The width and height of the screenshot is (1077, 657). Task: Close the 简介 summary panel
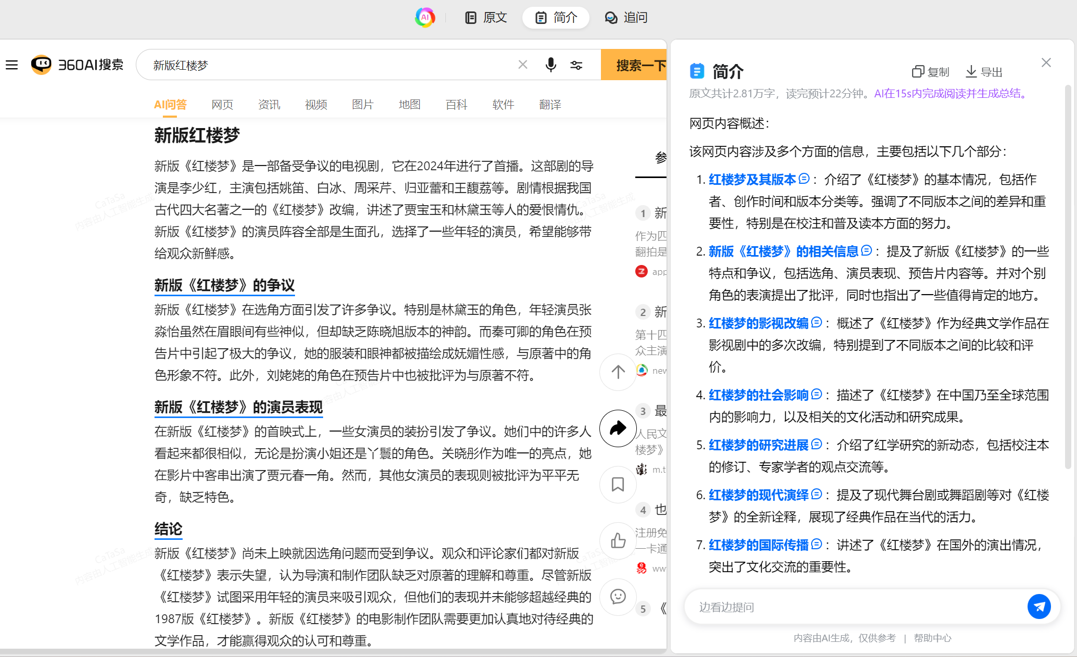pos(1046,62)
